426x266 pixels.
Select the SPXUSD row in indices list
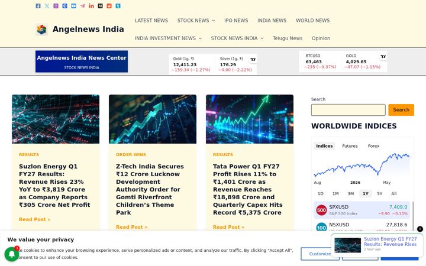[362, 210]
